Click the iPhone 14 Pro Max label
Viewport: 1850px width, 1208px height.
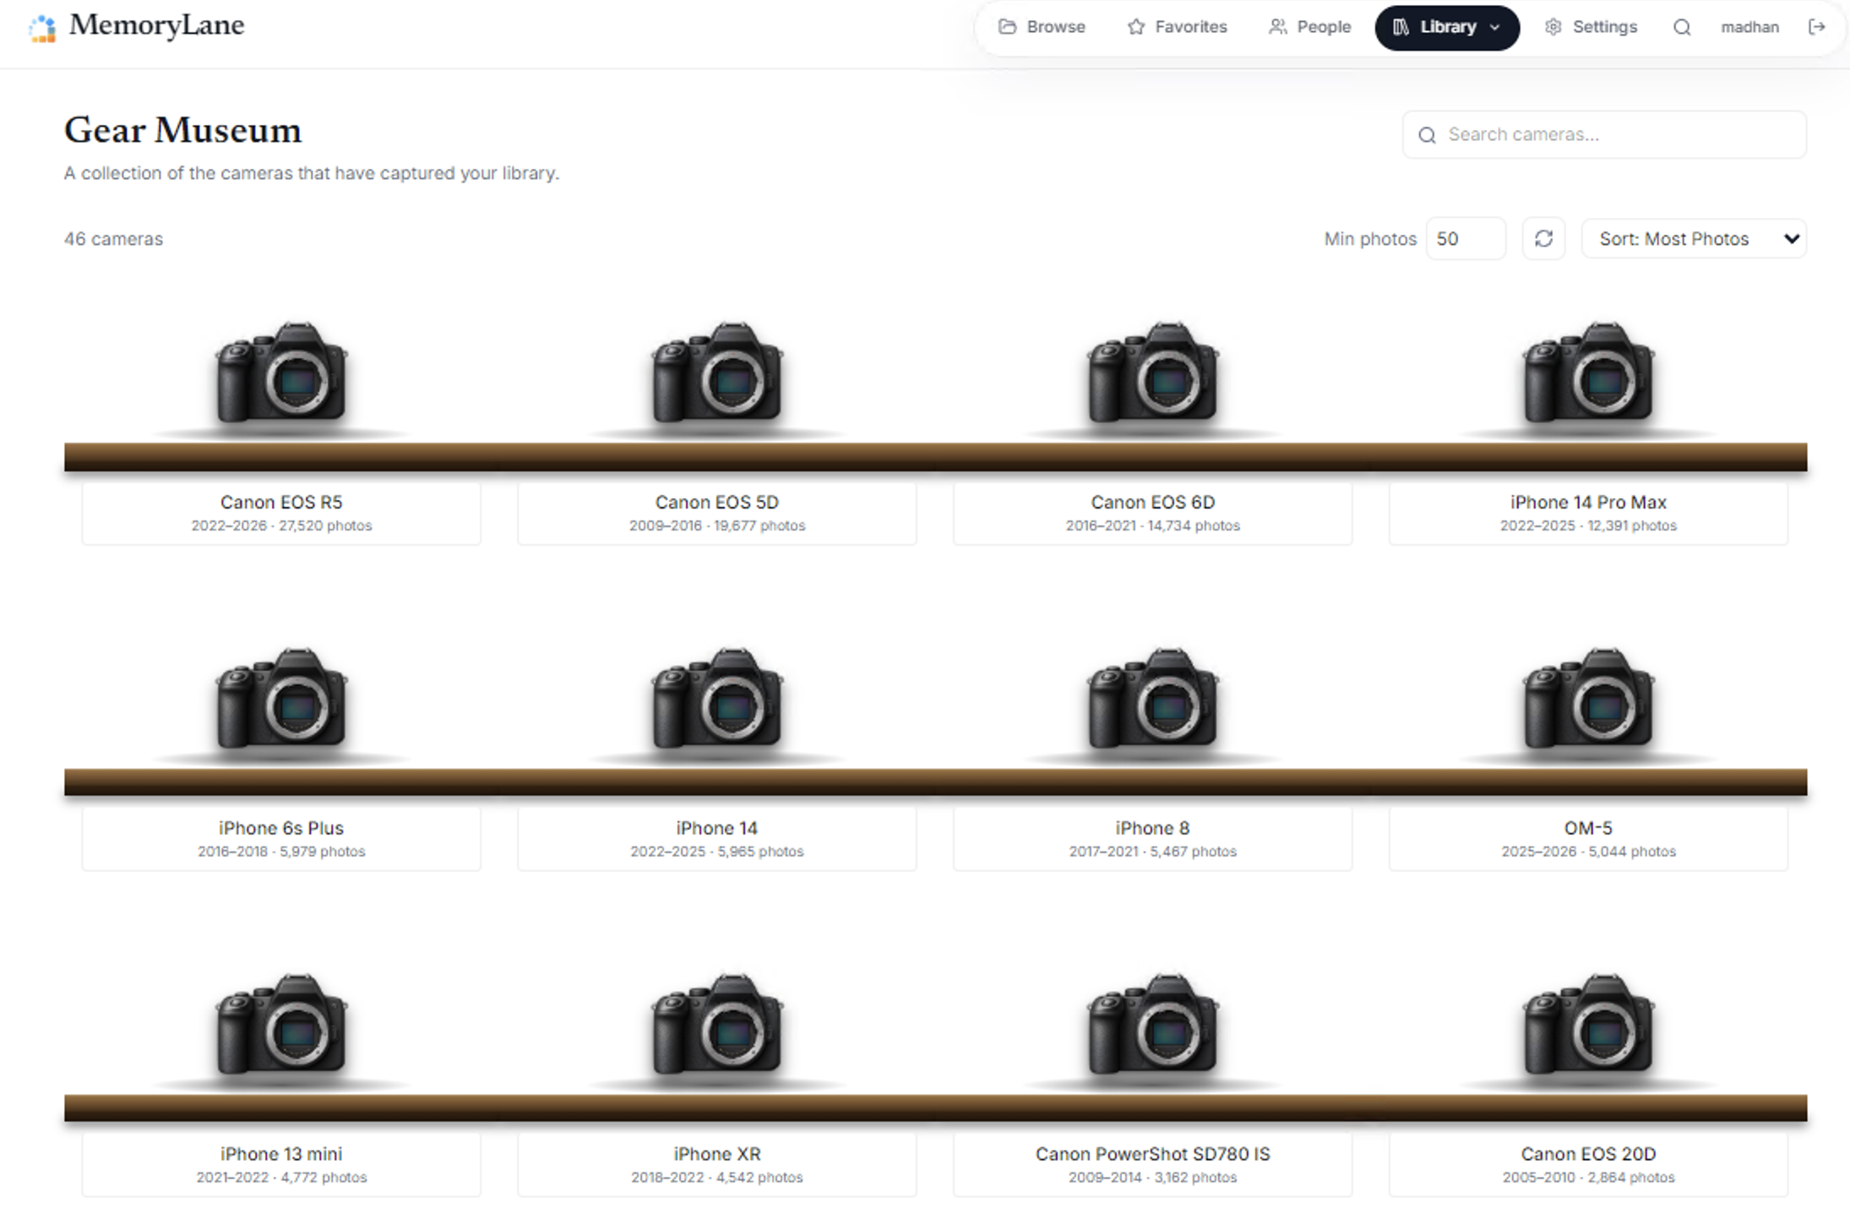(1588, 502)
